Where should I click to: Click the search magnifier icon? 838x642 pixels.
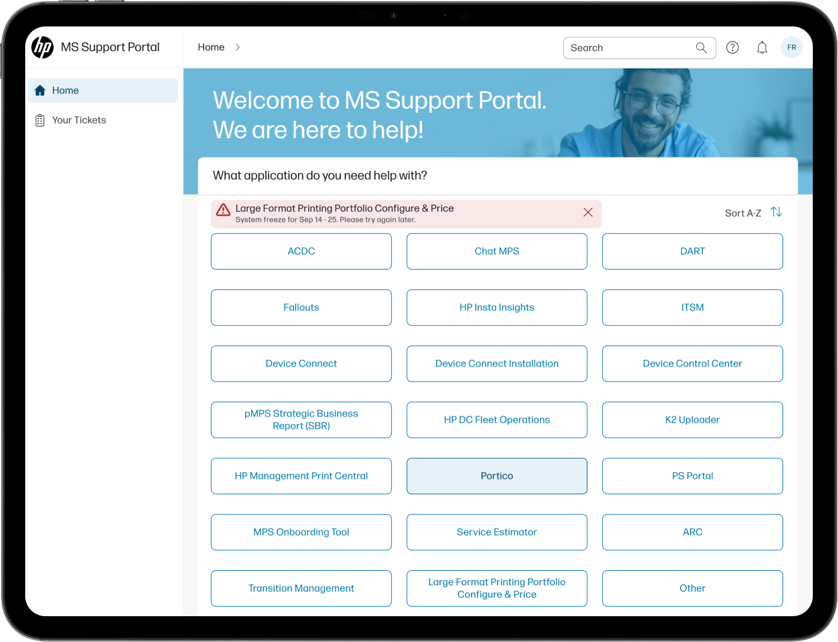tap(701, 48)
